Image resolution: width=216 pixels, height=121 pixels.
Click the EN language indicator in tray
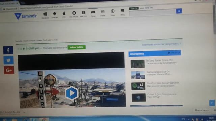[x=184, y=119]
